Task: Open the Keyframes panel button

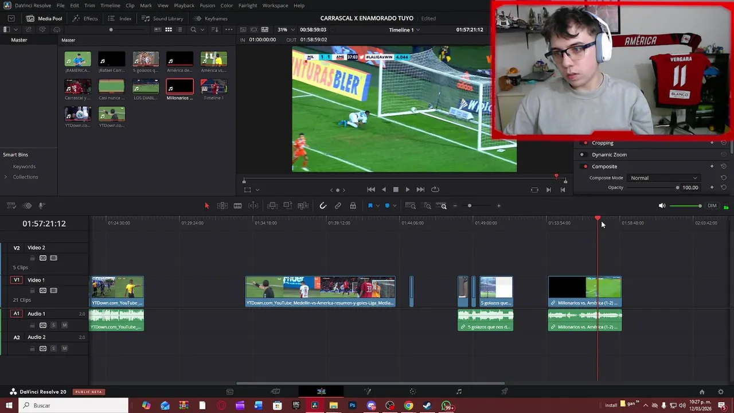Action: (211, 18)
